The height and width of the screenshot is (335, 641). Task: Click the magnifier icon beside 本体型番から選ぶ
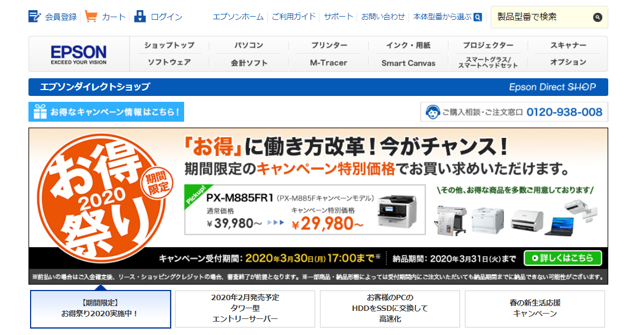[477, 17]
